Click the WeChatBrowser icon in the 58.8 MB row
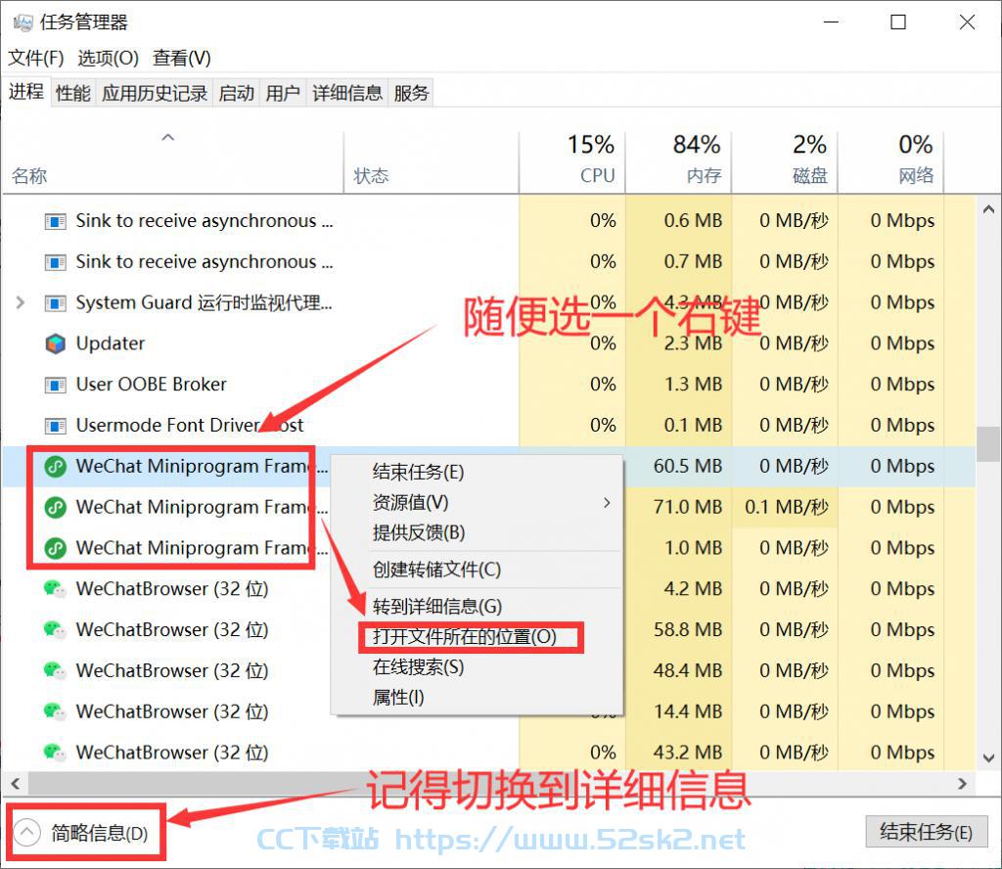Image resolution: width=1002 pixels, height=869 pixels. [x=55, y=629]
